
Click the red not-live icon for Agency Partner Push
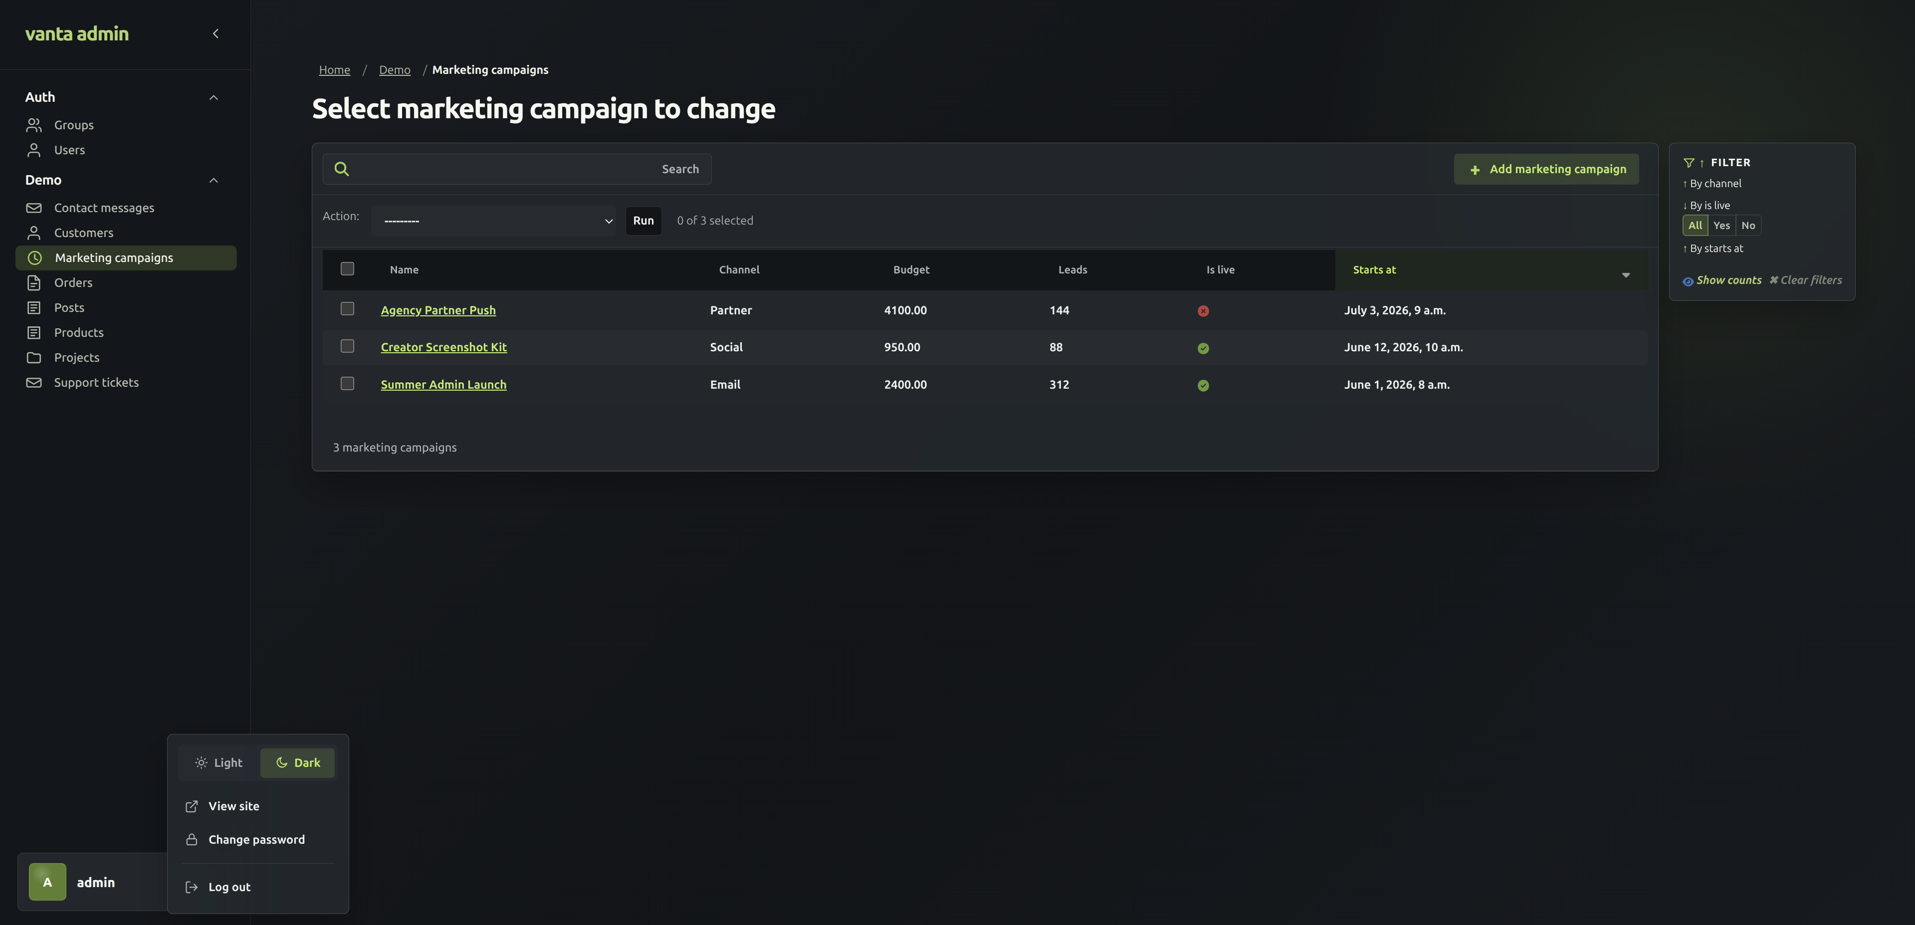click(x=1203, y=311)
